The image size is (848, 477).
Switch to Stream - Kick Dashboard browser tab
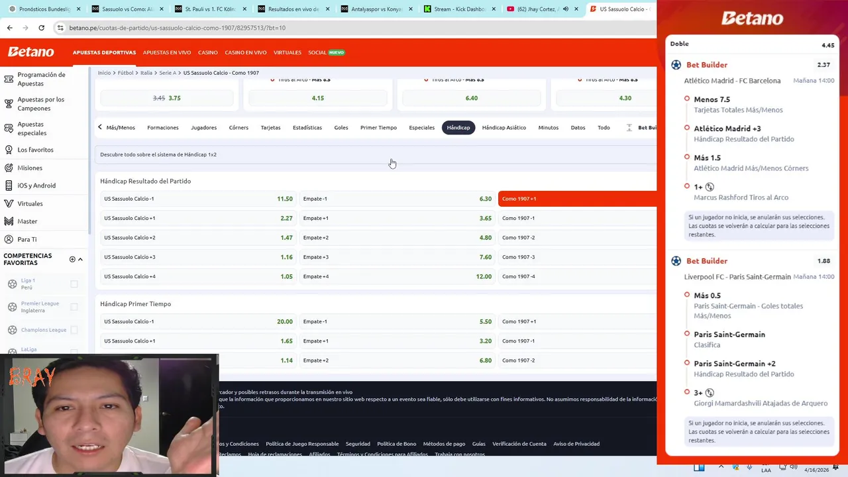point(459,9)
